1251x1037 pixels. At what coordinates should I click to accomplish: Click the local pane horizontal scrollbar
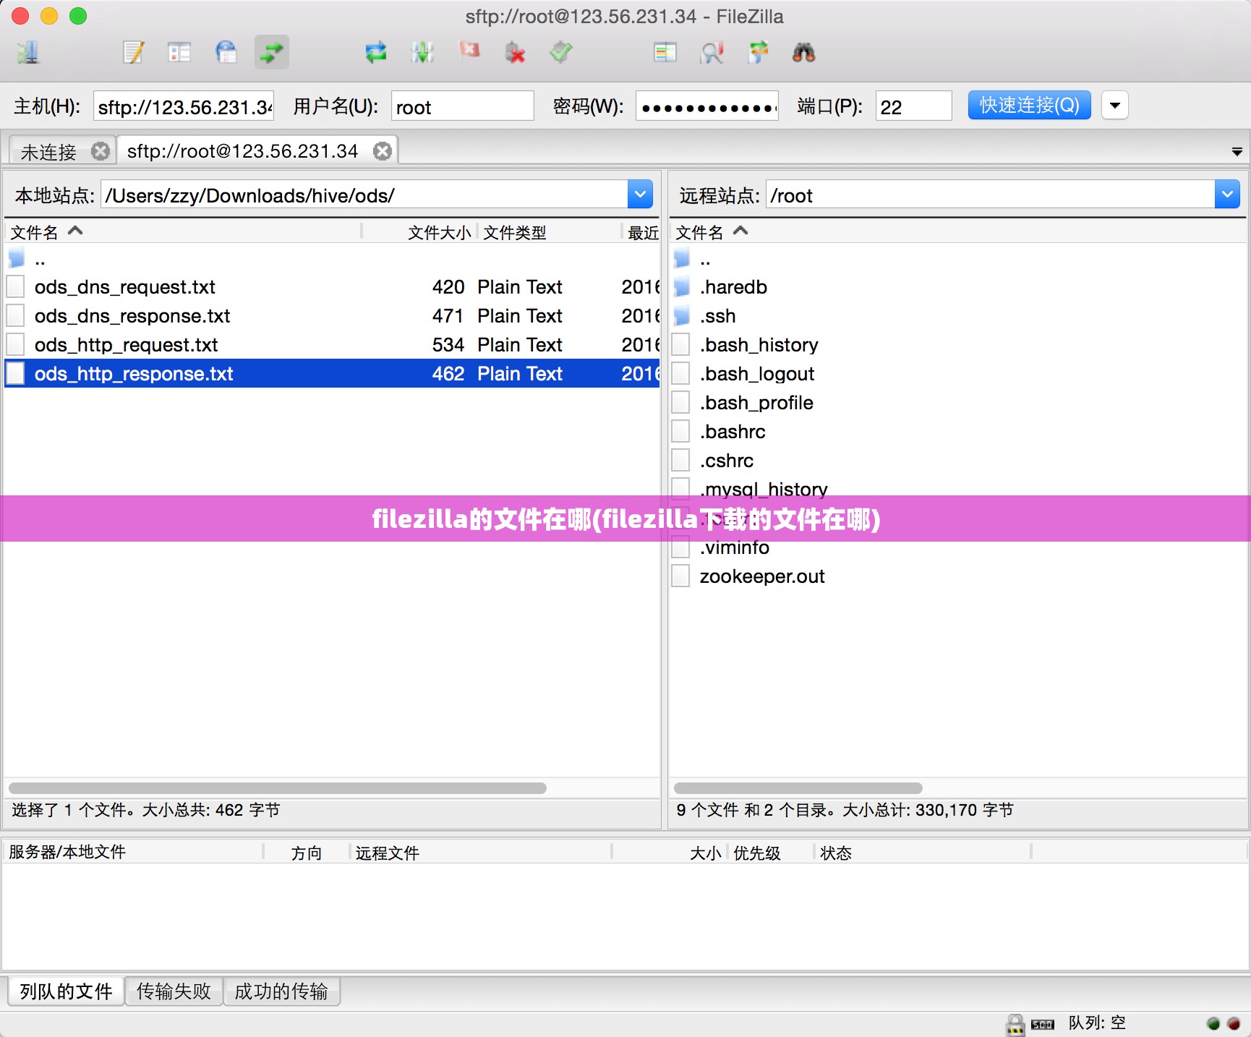tap(278, 788)
